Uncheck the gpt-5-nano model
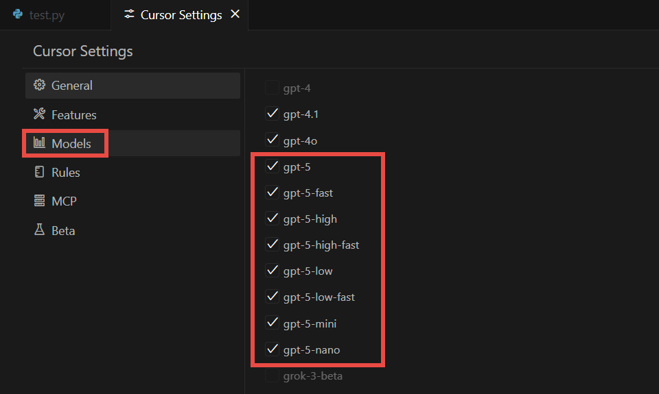The height and width of the screenshot is (394, 659). pyautogui.click(x=272, y=349)
